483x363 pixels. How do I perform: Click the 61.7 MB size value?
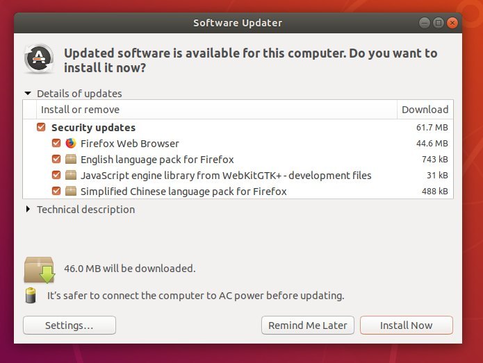432,127
